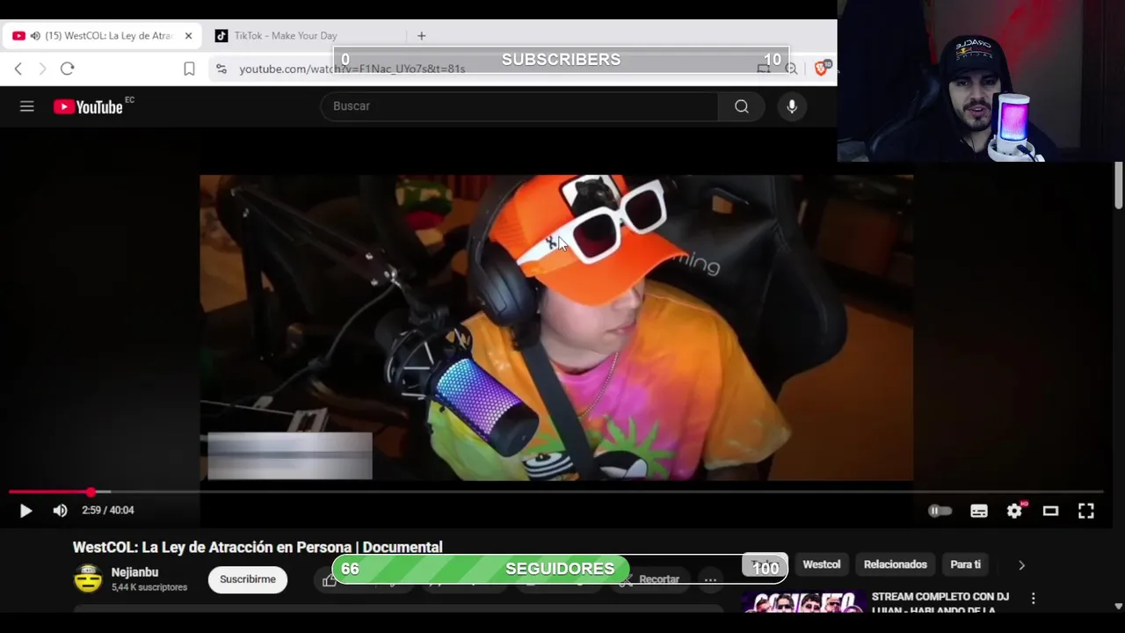Click the 5,44 K suscriptores count
This screenshot has height=633, width=1125.
(x=149, y=587)
